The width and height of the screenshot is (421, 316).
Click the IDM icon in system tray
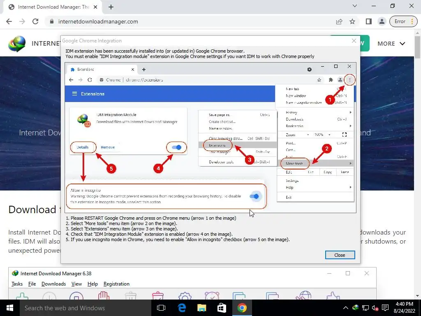coord(356,308)
